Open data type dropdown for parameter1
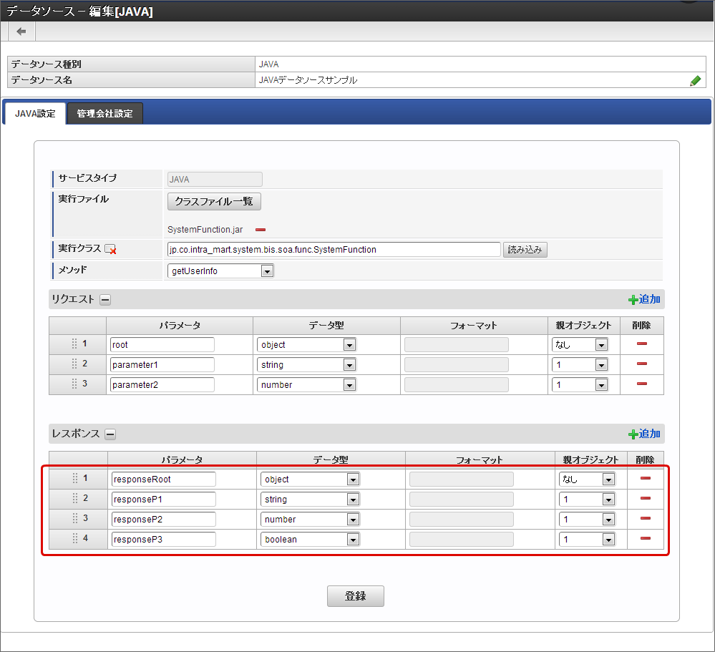Viewport: 715px width, 652px height. [x=349, y=365]
